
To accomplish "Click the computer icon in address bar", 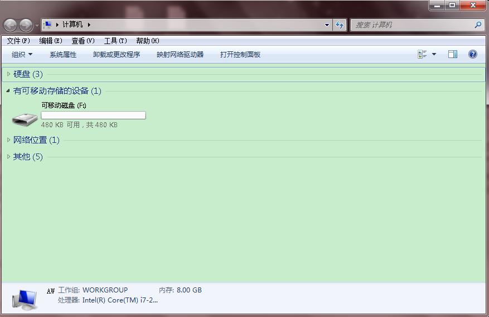I will tap(48, 25).
